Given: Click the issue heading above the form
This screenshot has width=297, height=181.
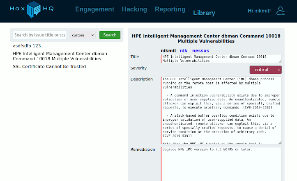Looking at the screenshot, I should tap(206, 38).
